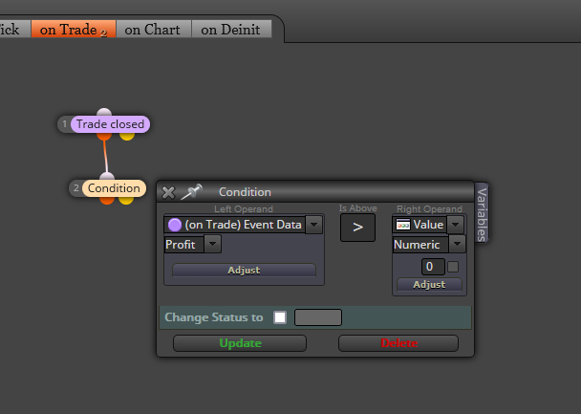Screen dimensions: 581x414
Task: Click the Is Above label
Action: 357,208
